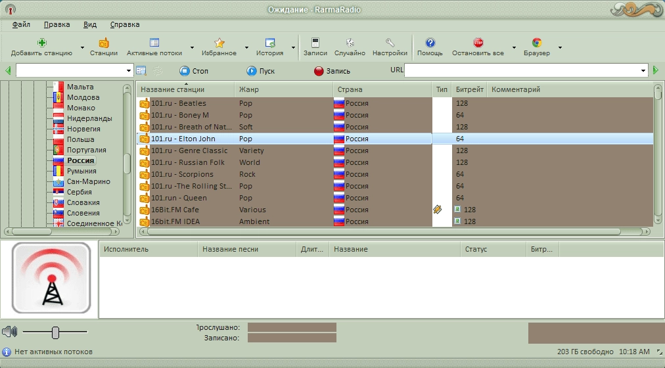Click the Стоп playback button

tap(194, 71)
